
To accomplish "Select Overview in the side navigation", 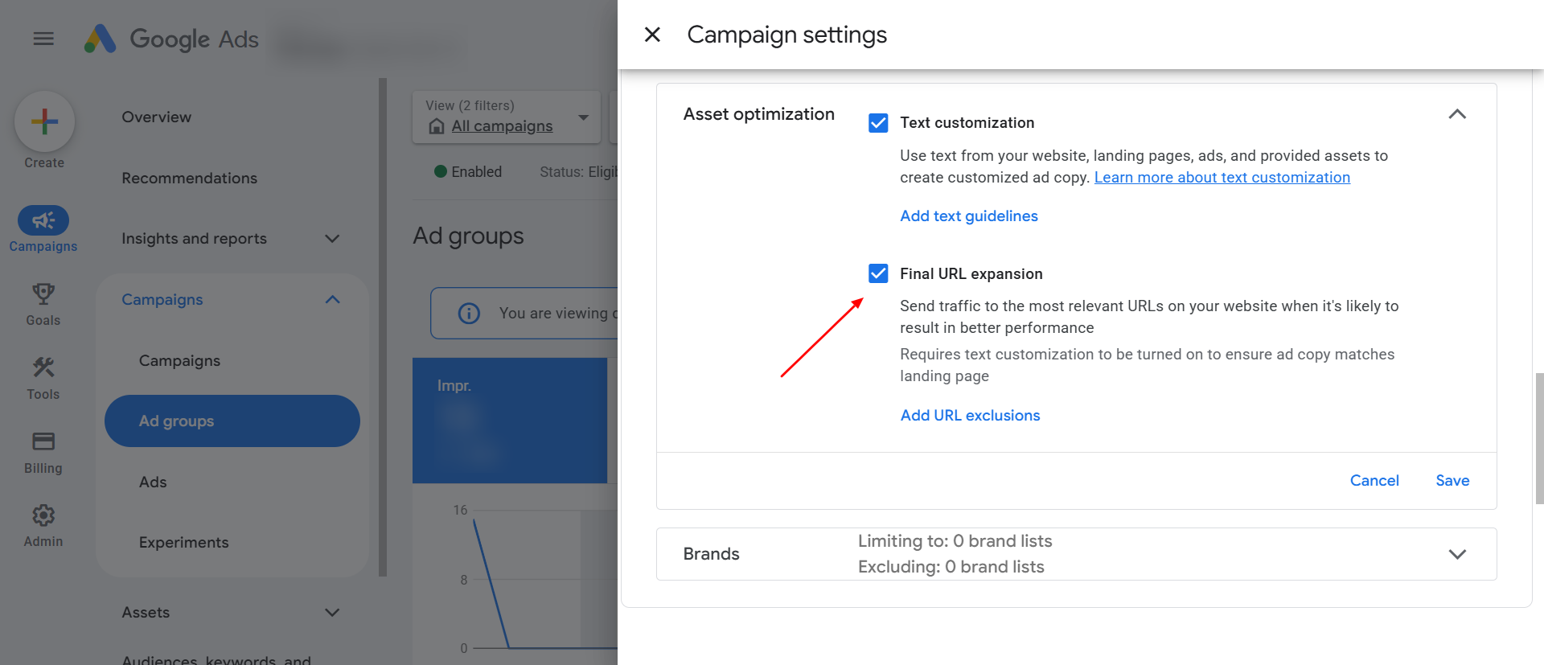I will click(157, 117).
